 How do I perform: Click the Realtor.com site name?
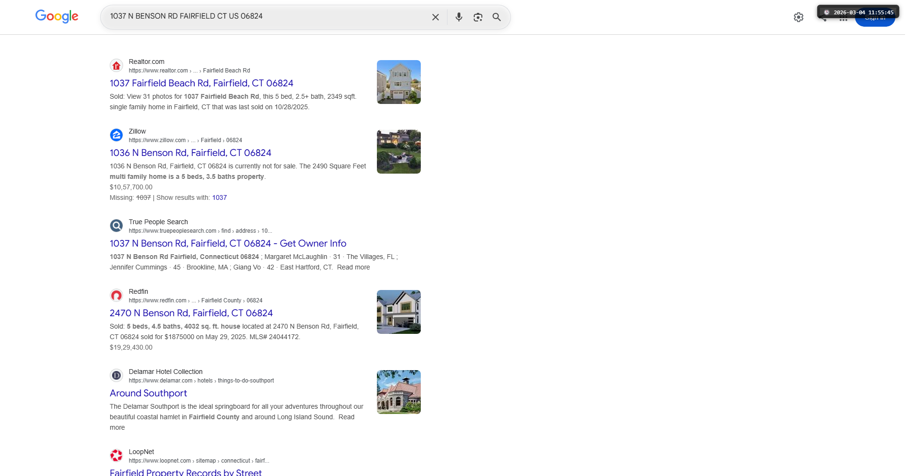146,62
